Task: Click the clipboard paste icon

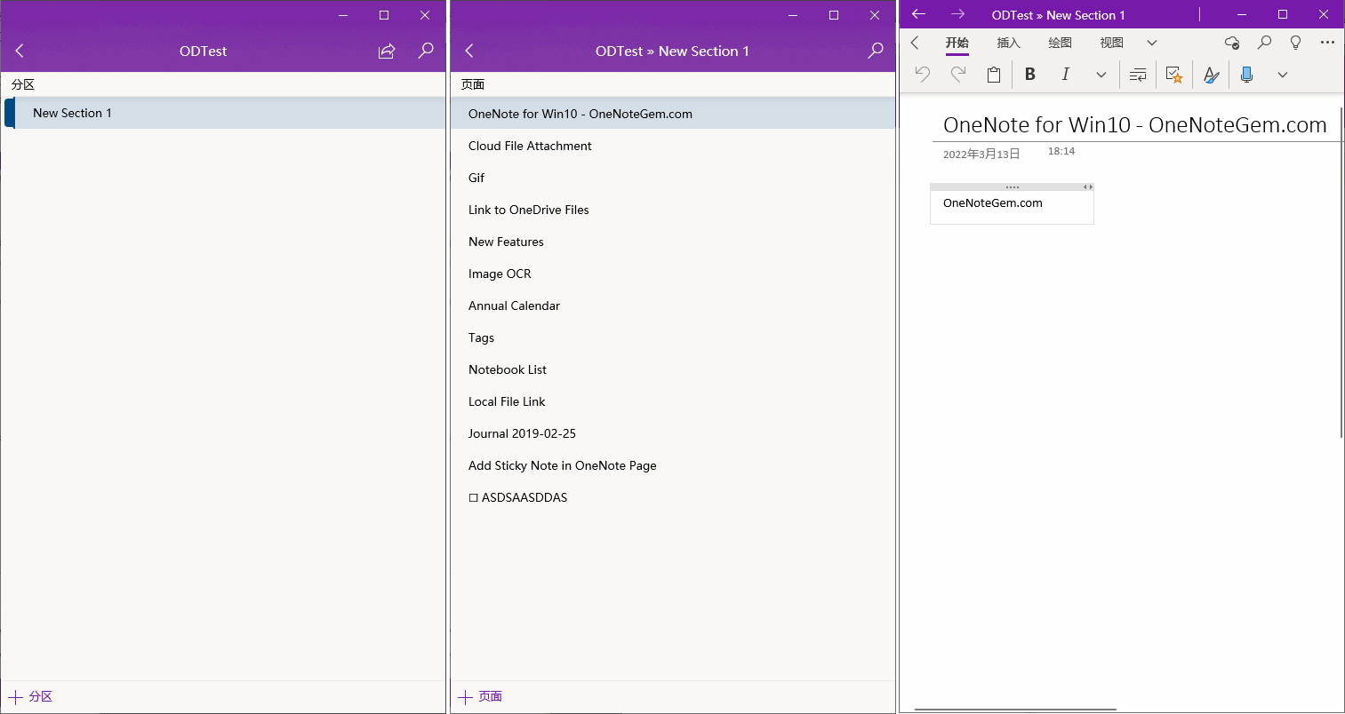Action: click(994, 75)
